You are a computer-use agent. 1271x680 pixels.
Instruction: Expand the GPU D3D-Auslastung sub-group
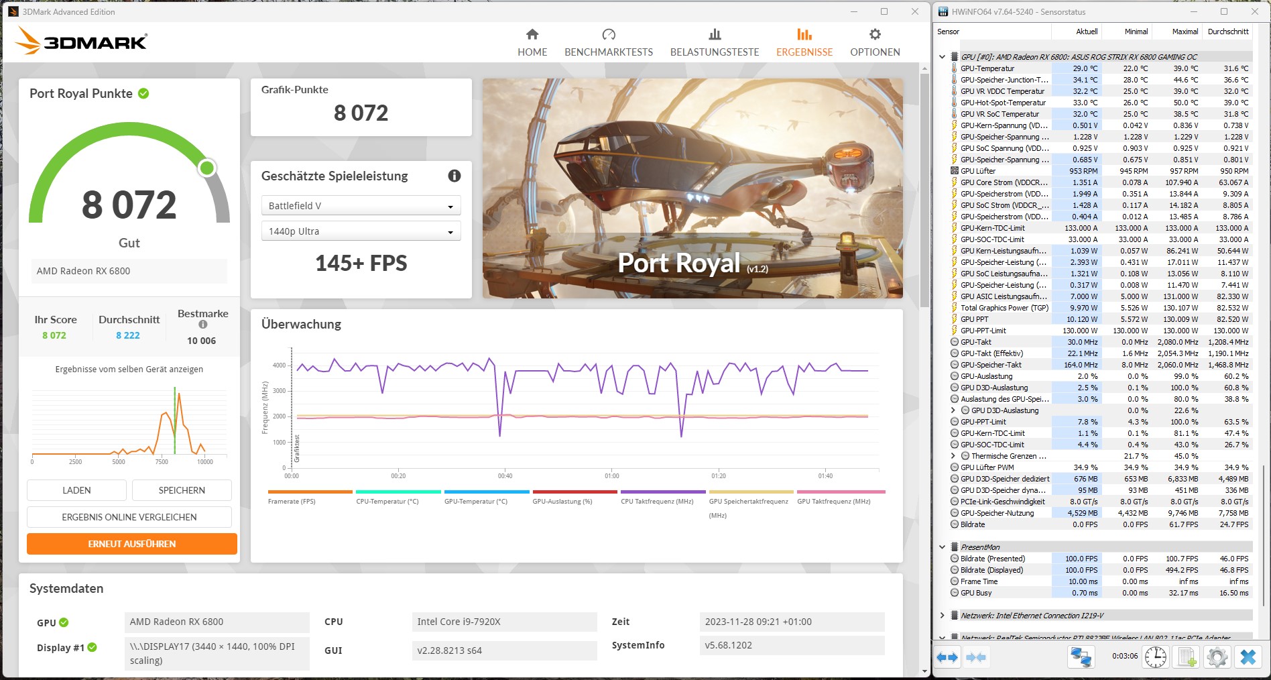point(953,410)
